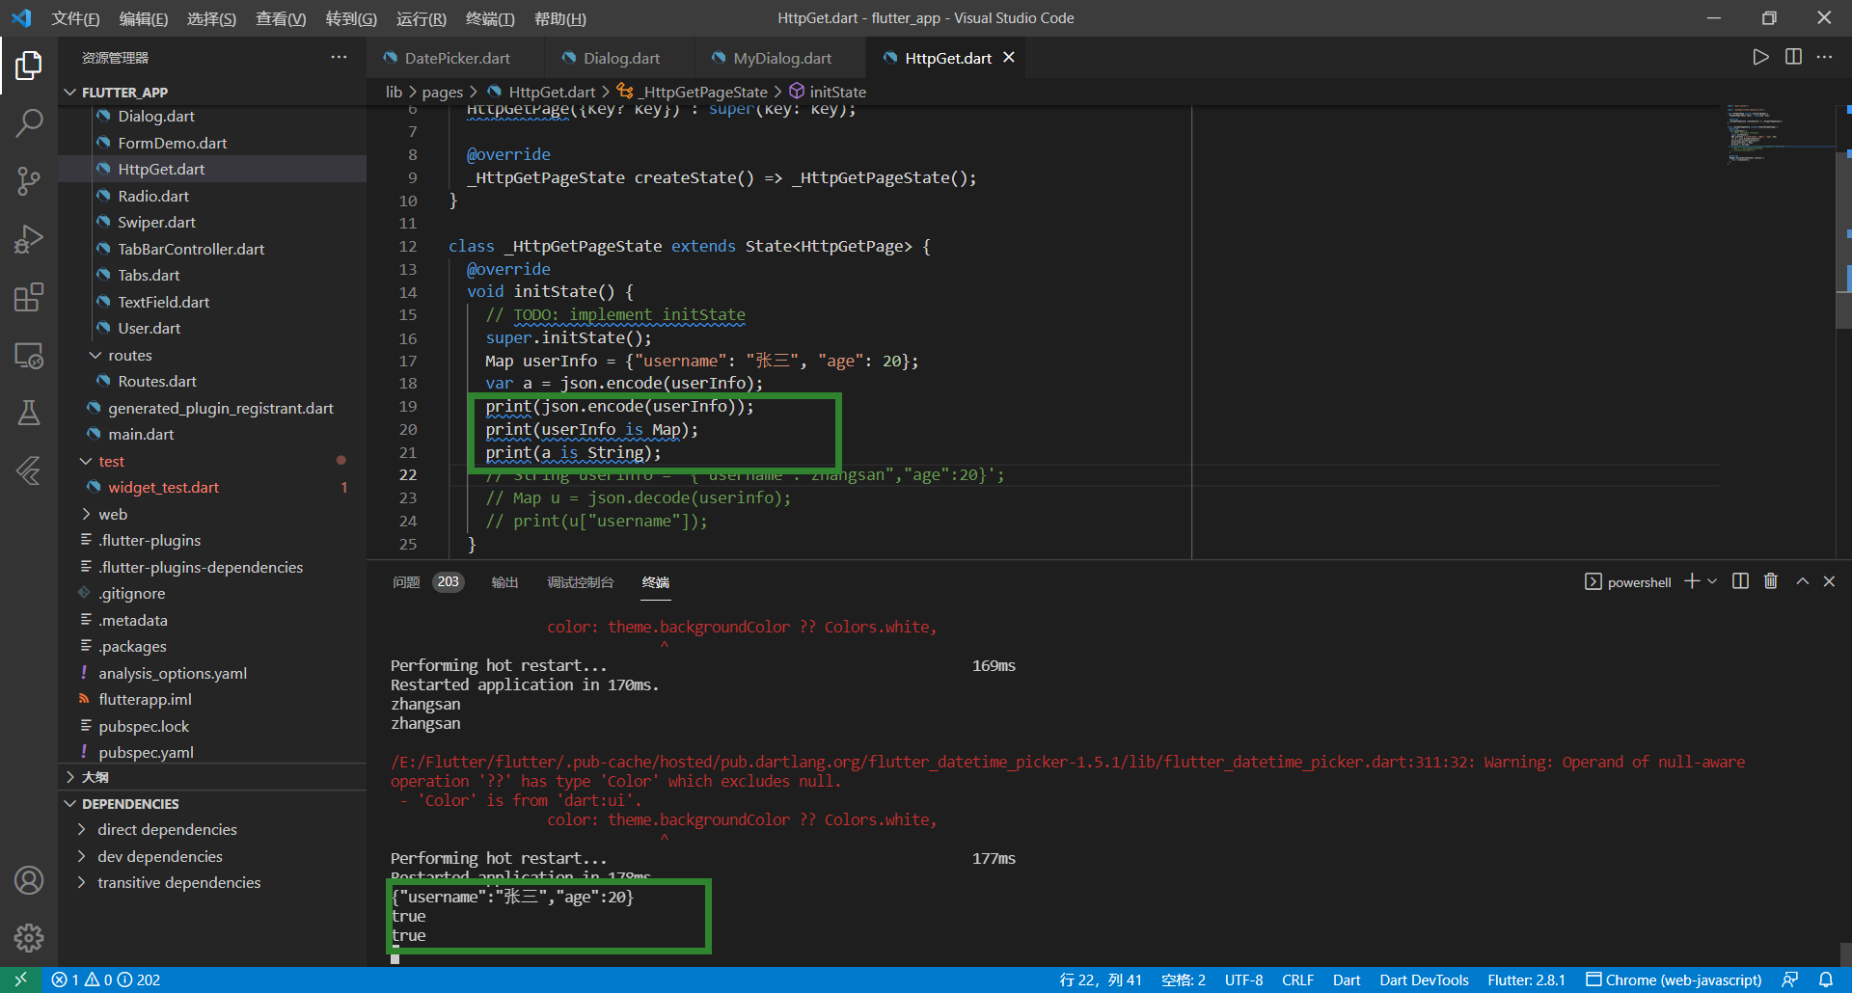Image resolution: width=1852 pixels, height=993 pixels.
Task: Select Chrome (web-javascript) device in status bar
Action: point(1674,980)
